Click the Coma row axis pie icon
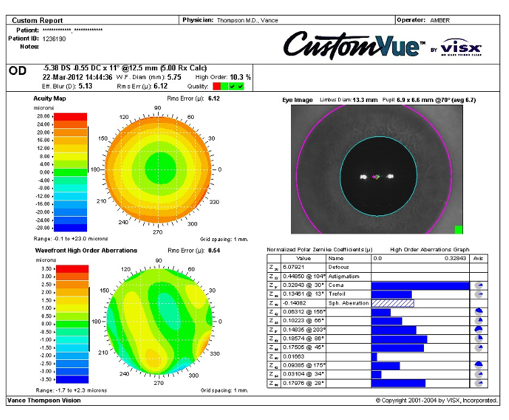This screenshot has height=420, width=509. pyautogui.click(x=479, y=286)
